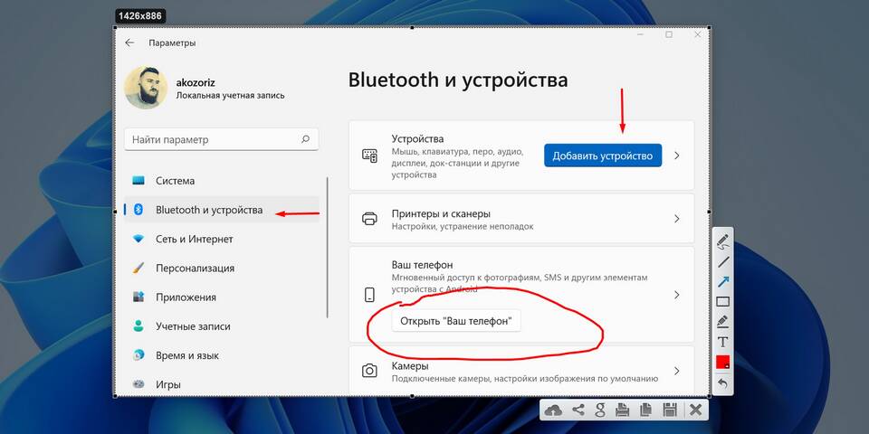The image size is (869, 434).
Task: Click the akozoriz profile avatar
Action: pos(147,89)
